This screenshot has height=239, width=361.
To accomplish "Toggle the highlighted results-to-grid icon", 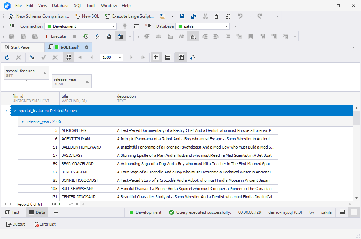I will pos(121,36).
